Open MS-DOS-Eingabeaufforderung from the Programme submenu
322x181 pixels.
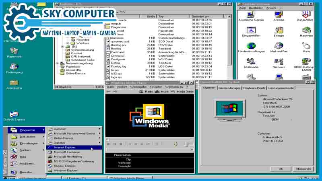click(x=74, y=161)
